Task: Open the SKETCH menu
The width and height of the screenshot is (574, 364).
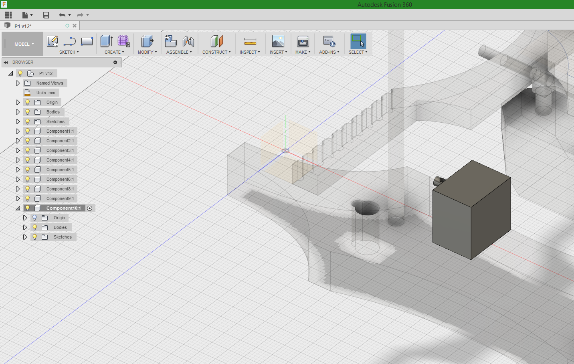Action: 69,52
